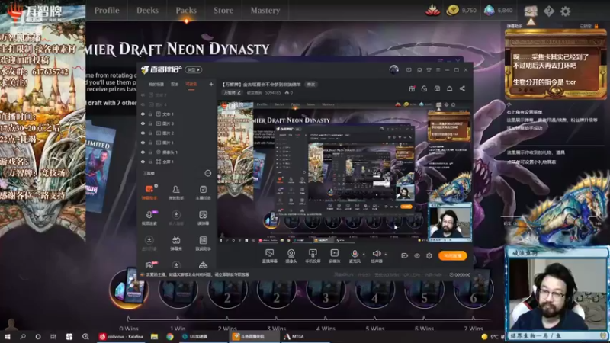Switch to 我的场景 scene tab
The width and height of the screenshot is (610, 343).
point(156,85)
